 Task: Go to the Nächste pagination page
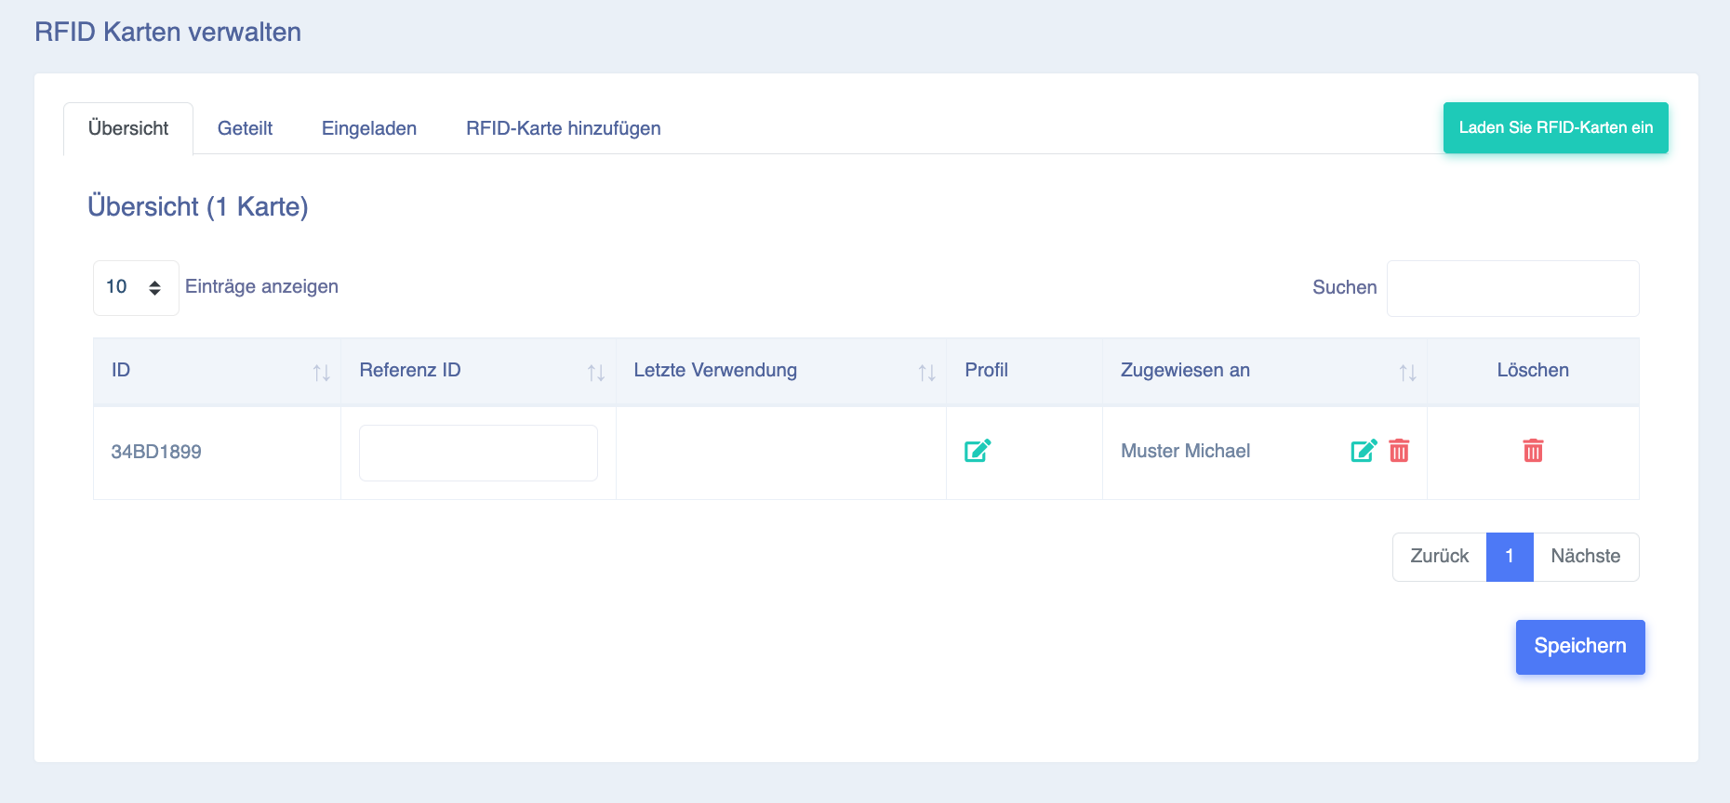[x=1586, y=557]
